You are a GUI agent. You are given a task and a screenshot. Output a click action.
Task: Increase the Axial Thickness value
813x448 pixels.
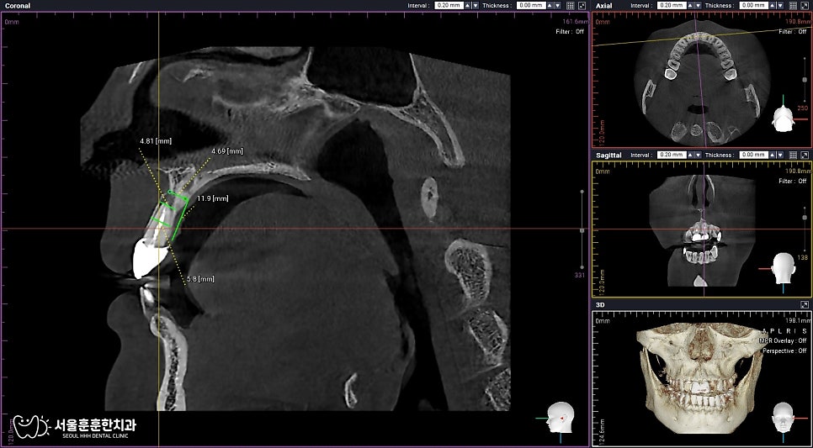point(773,6)
